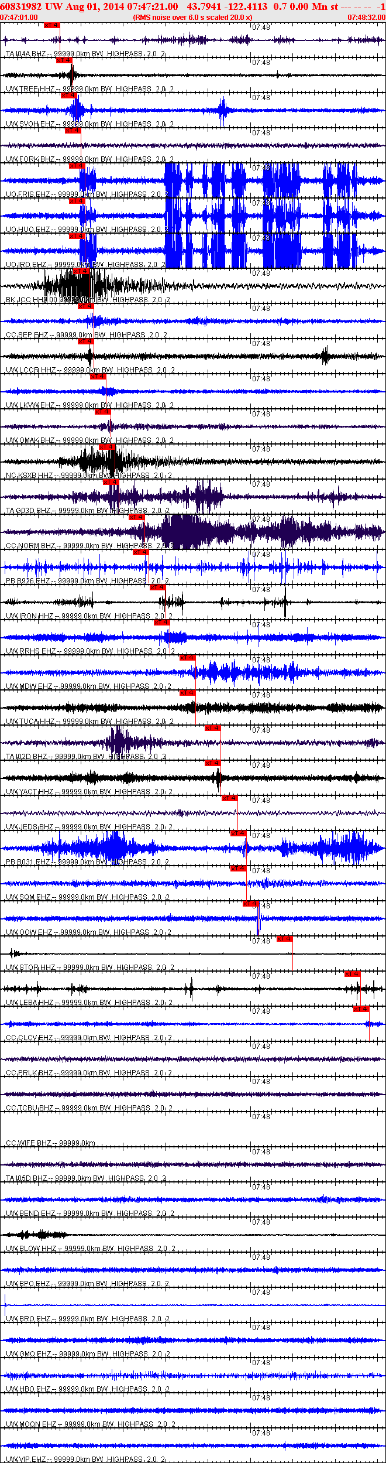Click the 07:48 tick label on TA I04A trace
This screenshot has height=1463, width=386.
pyautogui.click(x=261, y=28)
